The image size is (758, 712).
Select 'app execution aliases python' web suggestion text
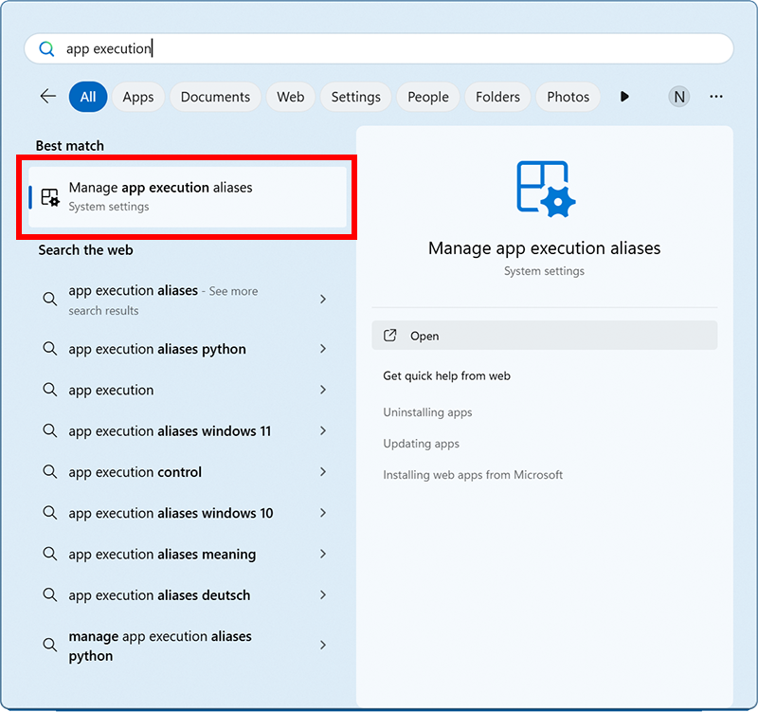157,349
